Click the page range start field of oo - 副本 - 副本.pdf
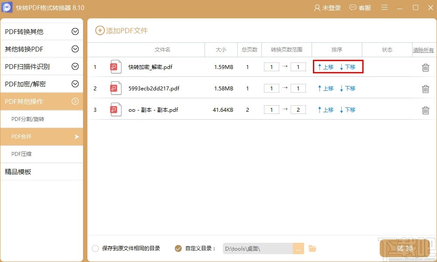Viewport: 437px width, 262px height. click(271, 110)
